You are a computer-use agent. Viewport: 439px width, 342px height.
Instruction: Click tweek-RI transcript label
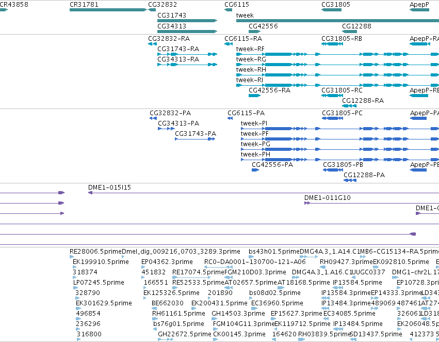[250, 80]
